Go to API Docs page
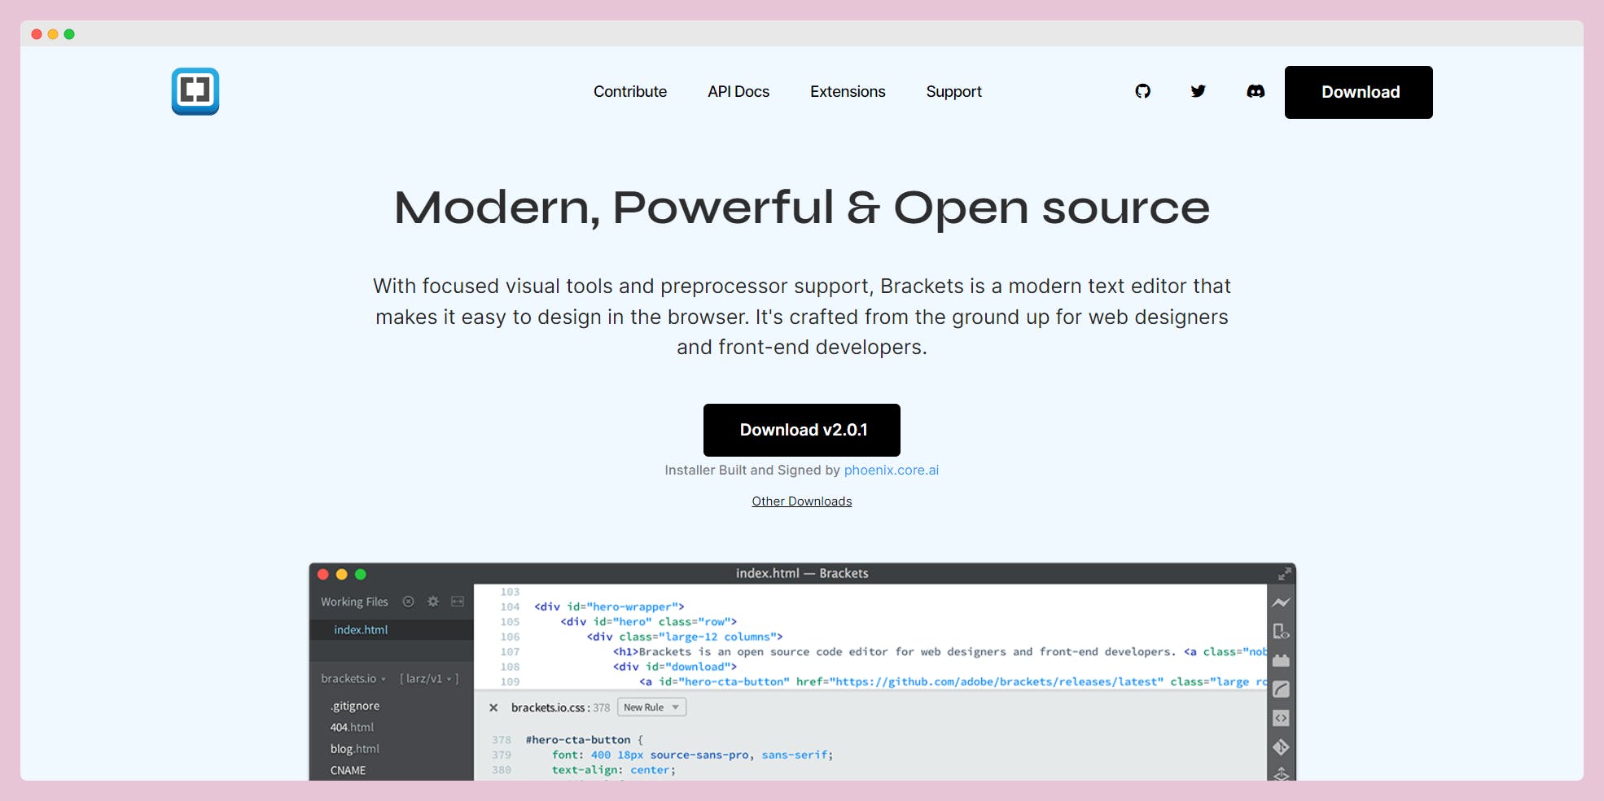Screen dimensions: 1604x801 click(x=738, y=92)
